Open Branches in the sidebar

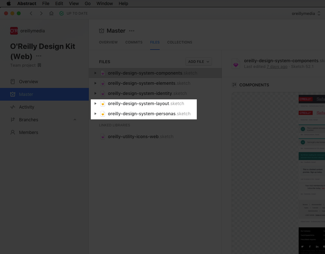click(44, 120)
